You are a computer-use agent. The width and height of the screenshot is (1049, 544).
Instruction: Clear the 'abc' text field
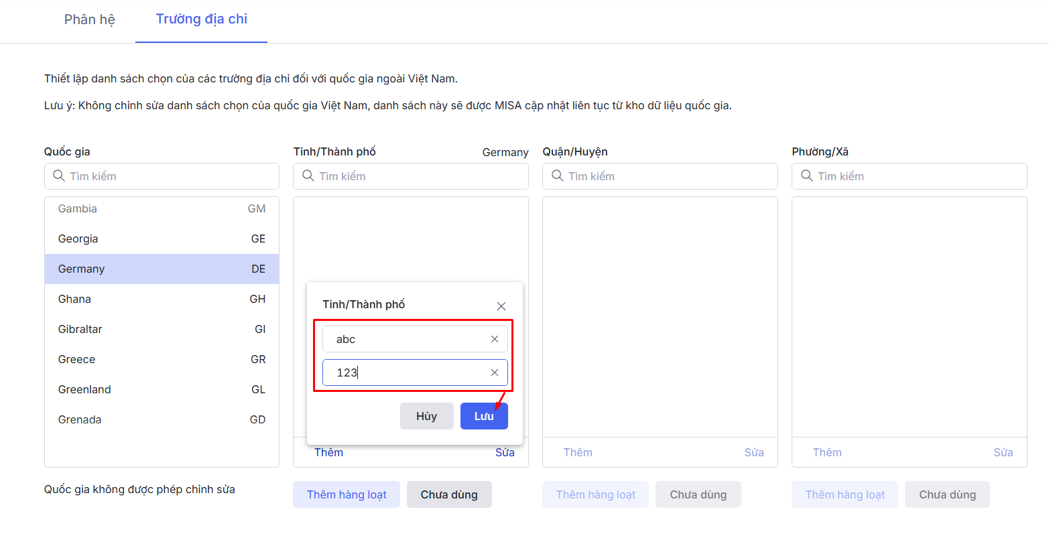495,339
